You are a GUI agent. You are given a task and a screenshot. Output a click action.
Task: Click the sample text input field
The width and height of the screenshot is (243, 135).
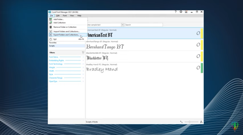(x=104, y=25)
